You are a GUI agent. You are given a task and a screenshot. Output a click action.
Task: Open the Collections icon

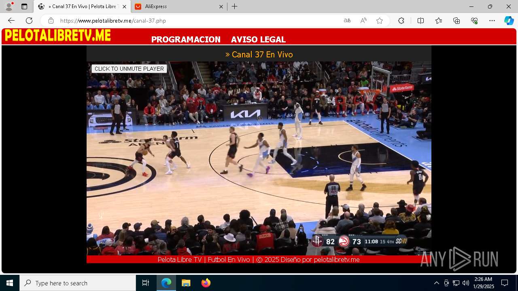point(456,21)
